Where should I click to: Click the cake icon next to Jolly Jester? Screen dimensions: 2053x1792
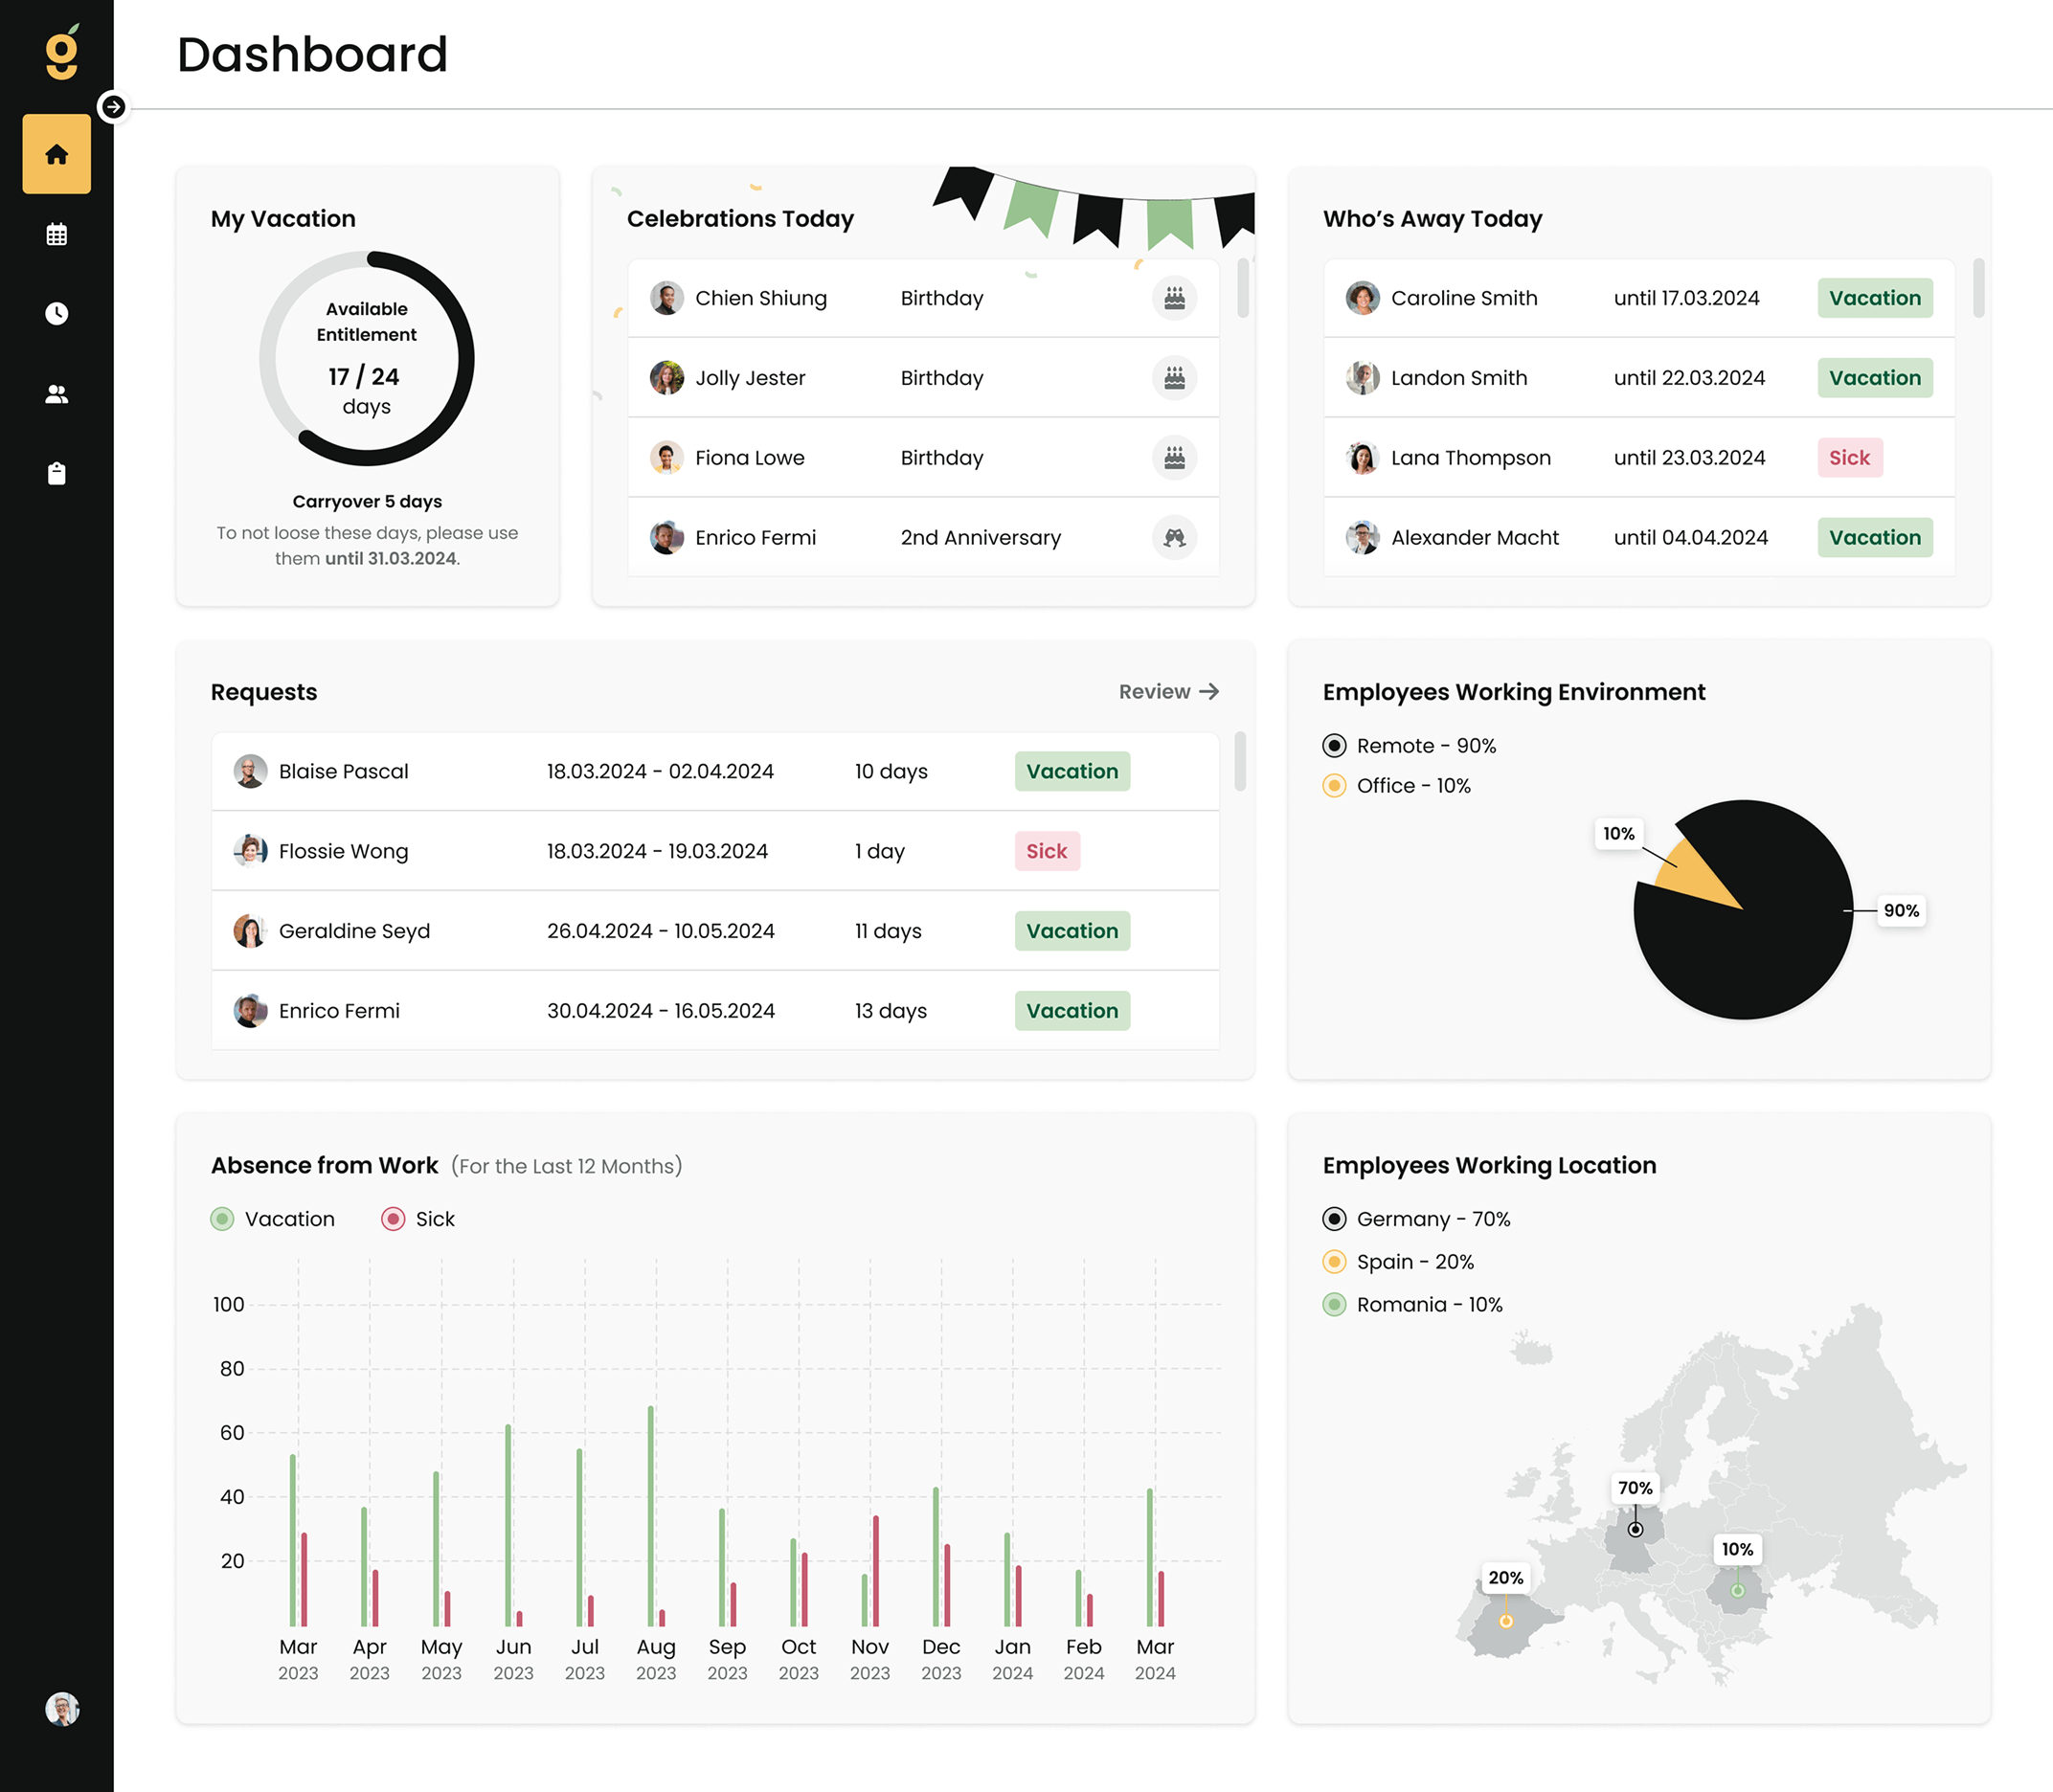(x=1176, y=378)
